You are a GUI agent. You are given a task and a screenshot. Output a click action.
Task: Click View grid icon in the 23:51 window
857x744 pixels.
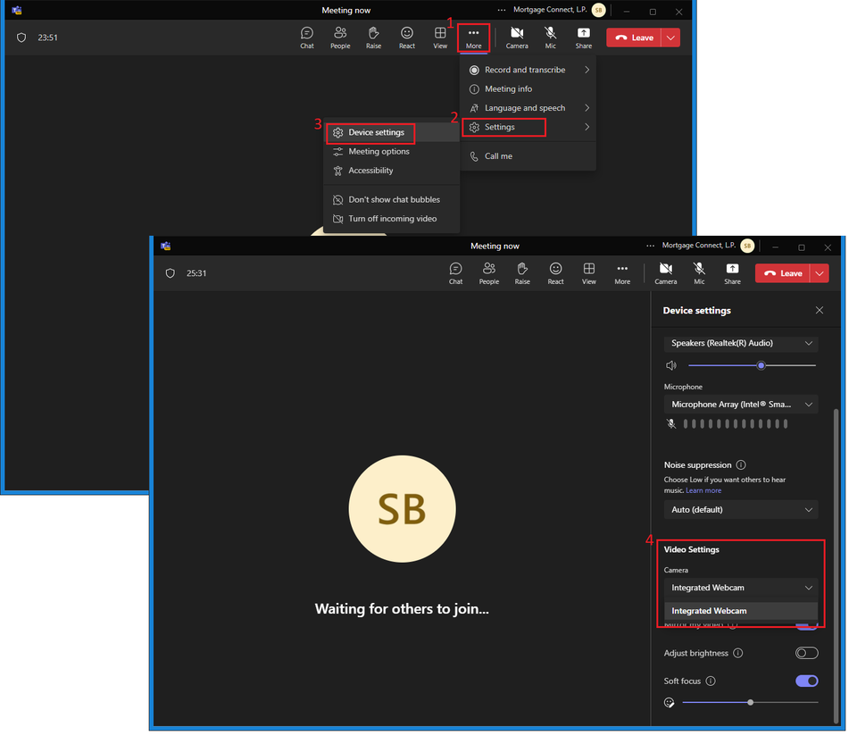click(440, 37)
